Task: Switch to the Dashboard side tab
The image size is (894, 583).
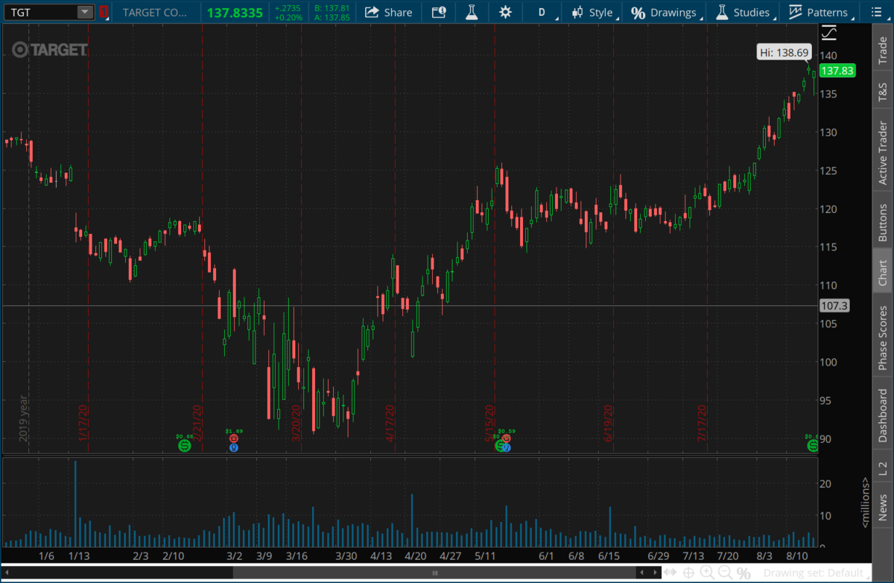Action: 883,415
